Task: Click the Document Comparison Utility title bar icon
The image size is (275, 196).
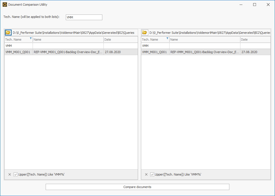Action: pos(4,4)
